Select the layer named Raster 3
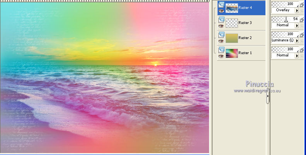Image resolution: width=306 pixels, height=155 pixels. [x=245, y=23]
